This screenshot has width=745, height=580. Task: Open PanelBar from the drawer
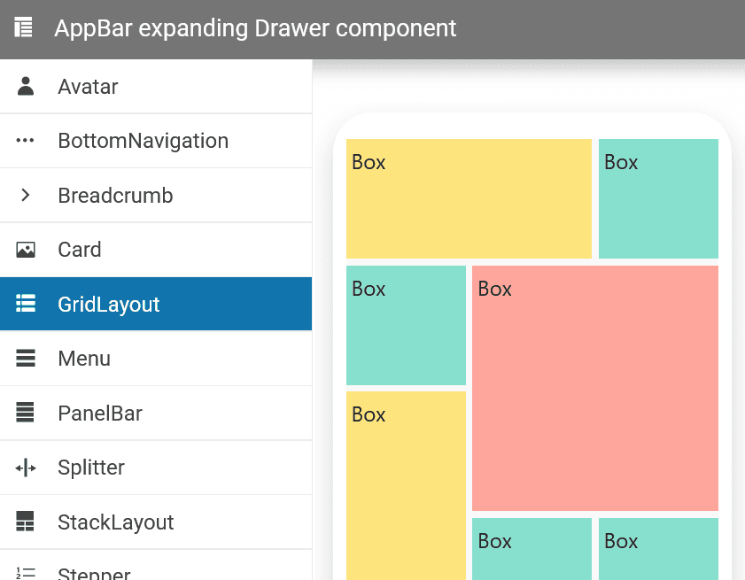point(156,414)
